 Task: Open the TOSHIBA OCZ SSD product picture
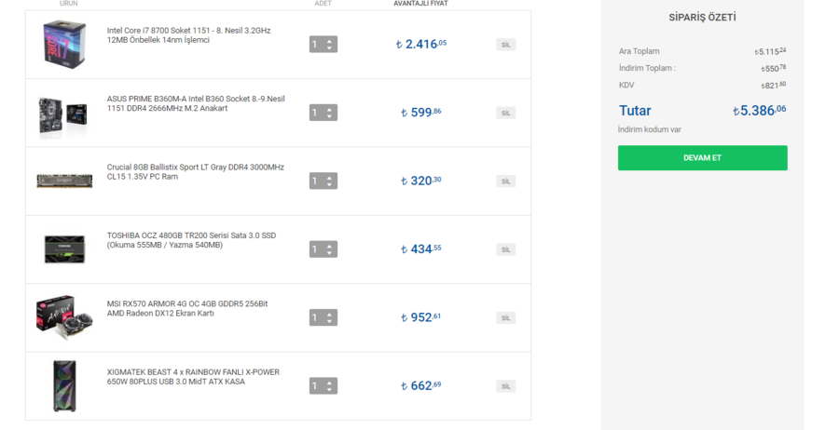[x=63, y=249]
